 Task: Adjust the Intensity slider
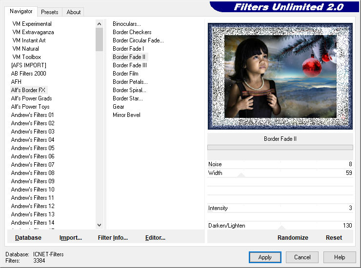pyautogui.click(x=280, y=208)
